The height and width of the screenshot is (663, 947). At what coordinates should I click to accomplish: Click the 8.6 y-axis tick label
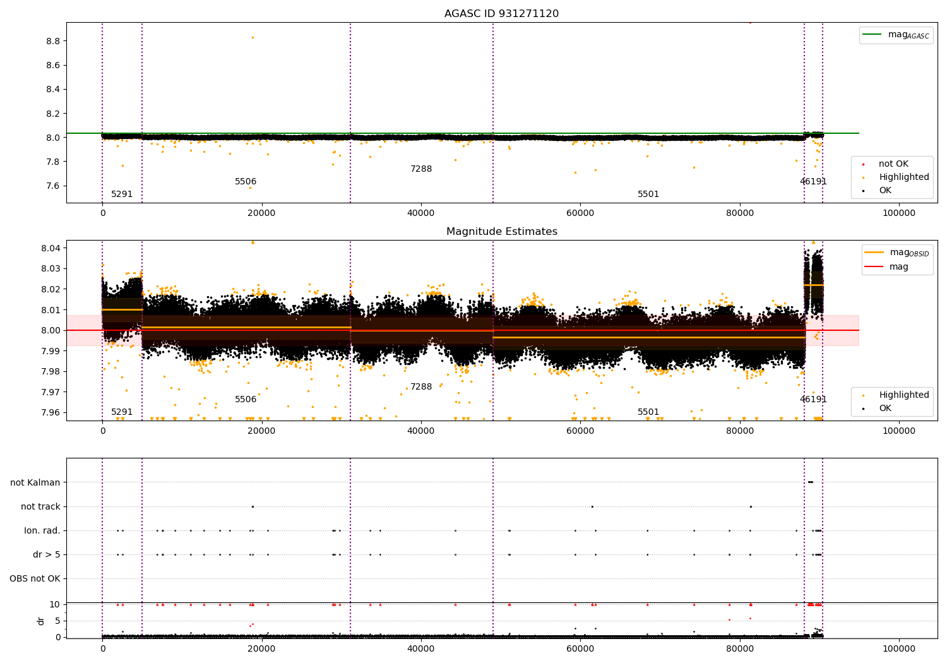[53, 66]
